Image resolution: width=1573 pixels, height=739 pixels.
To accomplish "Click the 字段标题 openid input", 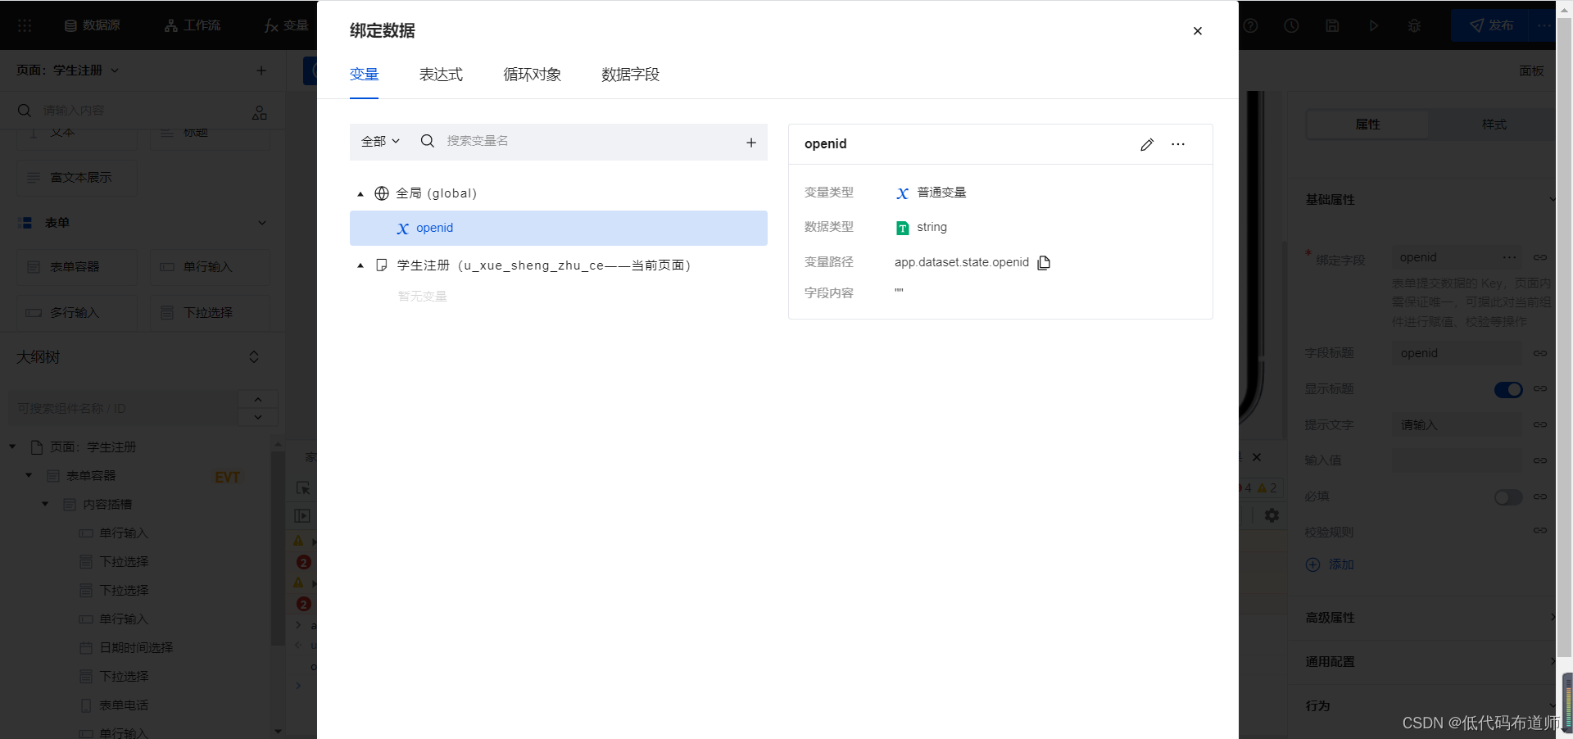I will click(x=1457, y=353).
